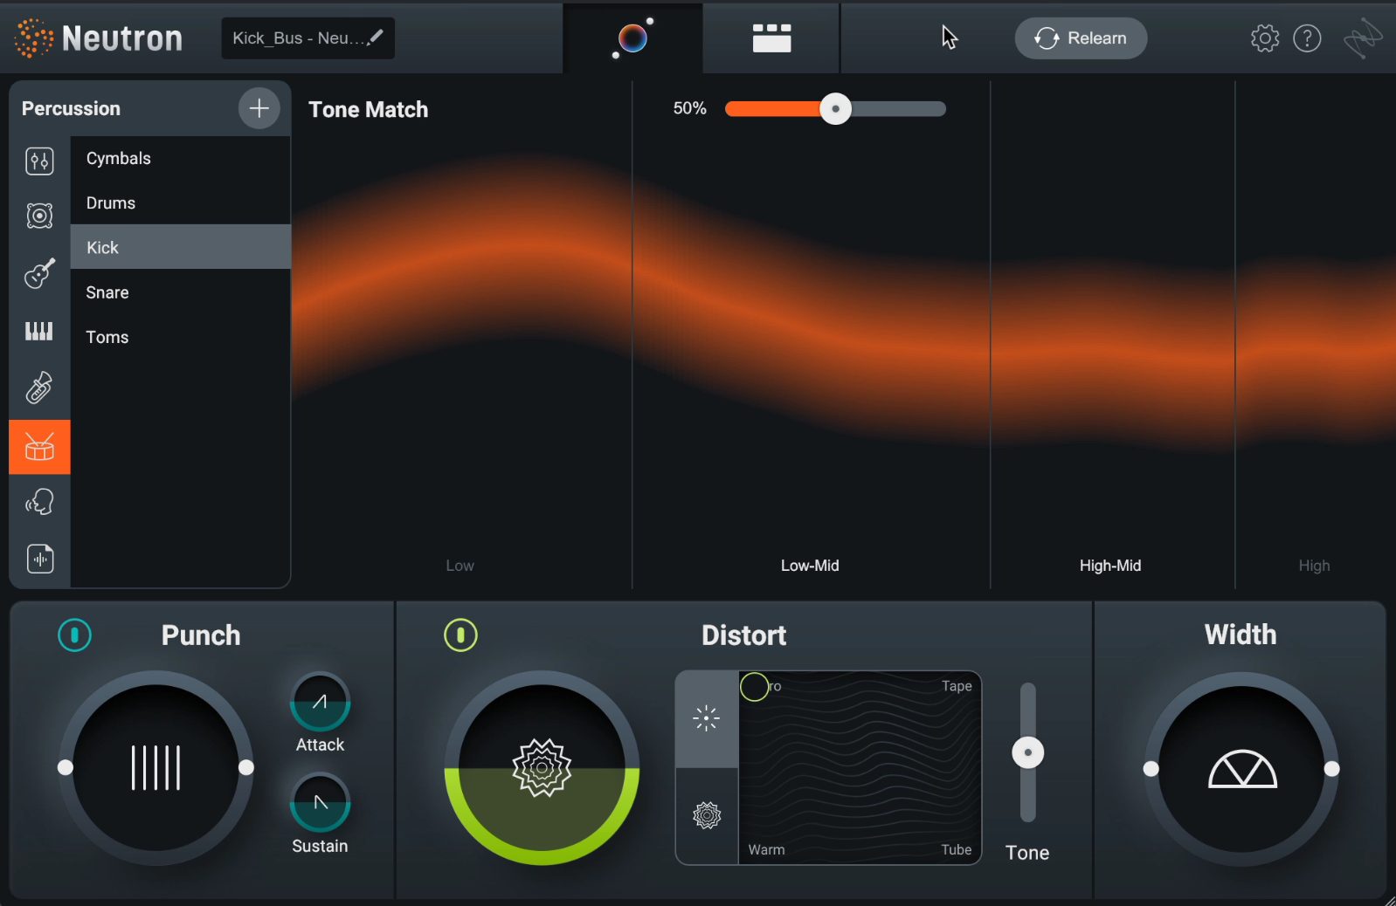Open the bass speaker category icon

39,216
